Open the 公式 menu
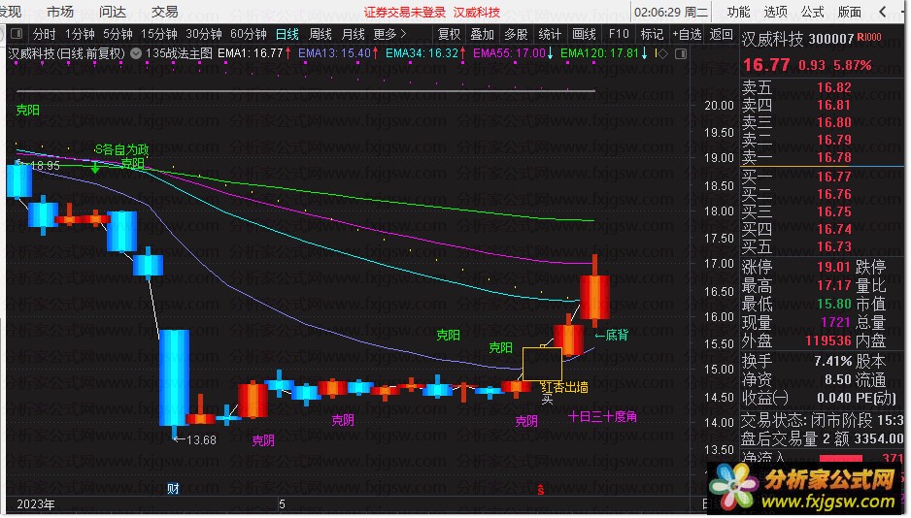911x518 pixels. pyautogui.click(x=813, y=12)
